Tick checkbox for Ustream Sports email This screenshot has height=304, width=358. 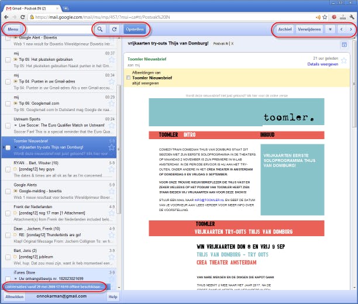pyautogui.click(x=8, y=126)
